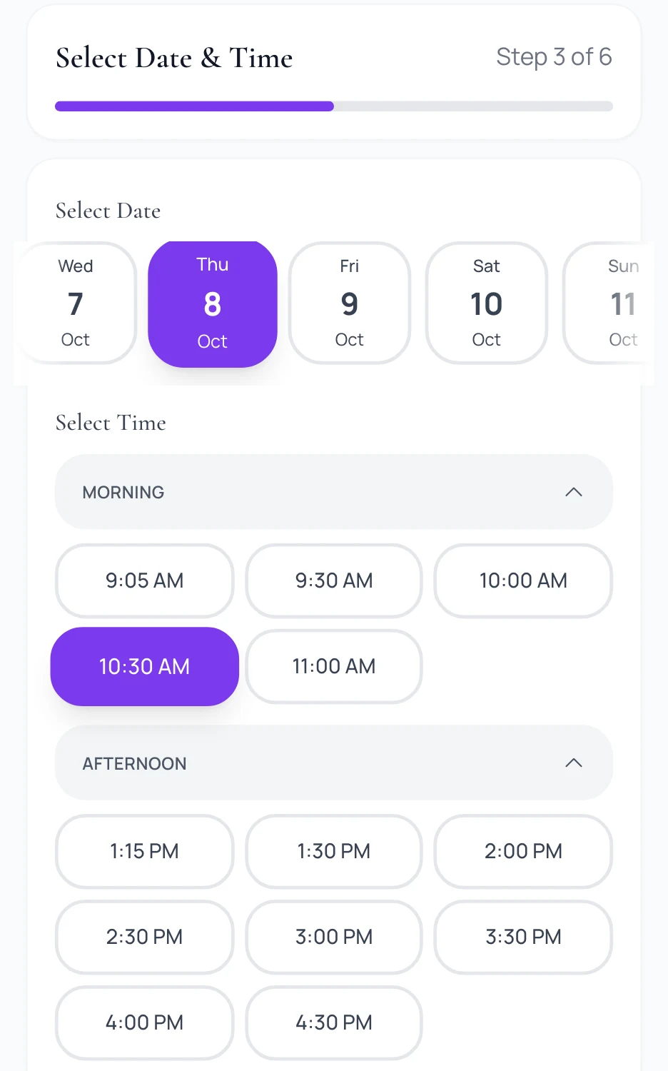Choose the 2:00 PM slot
Image resolution: width=668 pixels, height=1071 pixels.
(x=523, y=851)
